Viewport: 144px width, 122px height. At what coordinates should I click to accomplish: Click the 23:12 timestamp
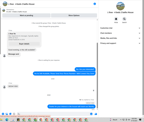coord(53,79)
